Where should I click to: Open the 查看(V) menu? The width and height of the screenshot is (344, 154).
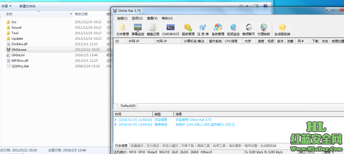click(152, 18)
